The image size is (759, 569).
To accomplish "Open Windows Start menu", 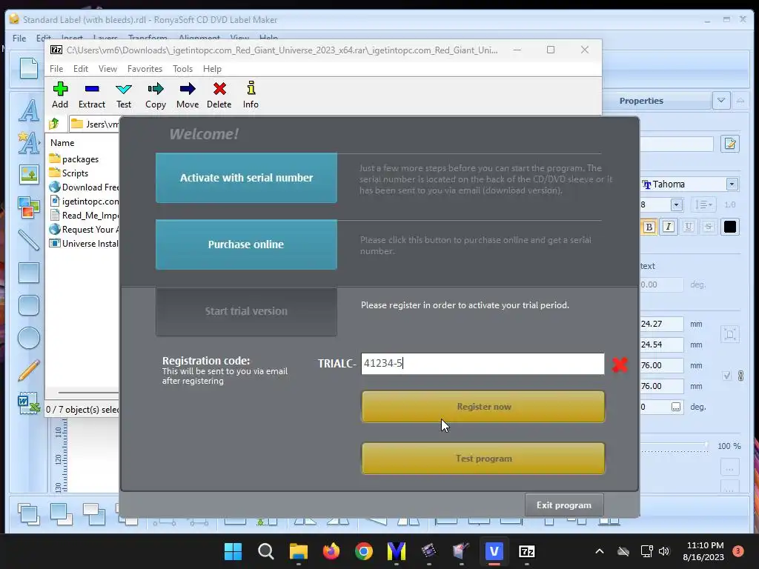I will [233, 551].
